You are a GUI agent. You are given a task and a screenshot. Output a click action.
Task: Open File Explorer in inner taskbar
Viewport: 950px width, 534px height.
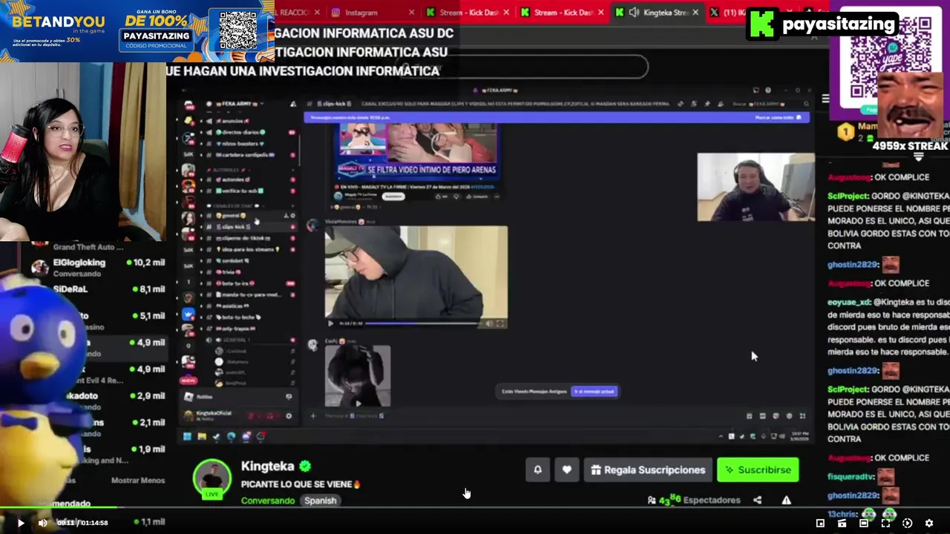click(202, 436)
